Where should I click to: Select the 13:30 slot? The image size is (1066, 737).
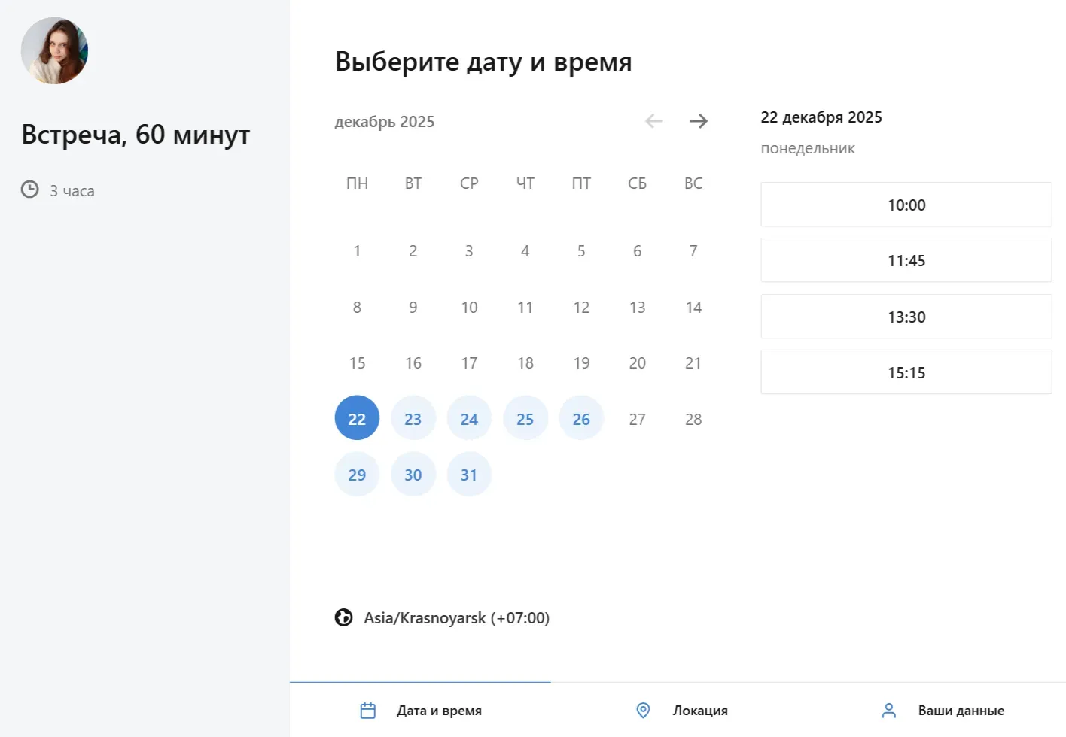[x=906, y=317]
